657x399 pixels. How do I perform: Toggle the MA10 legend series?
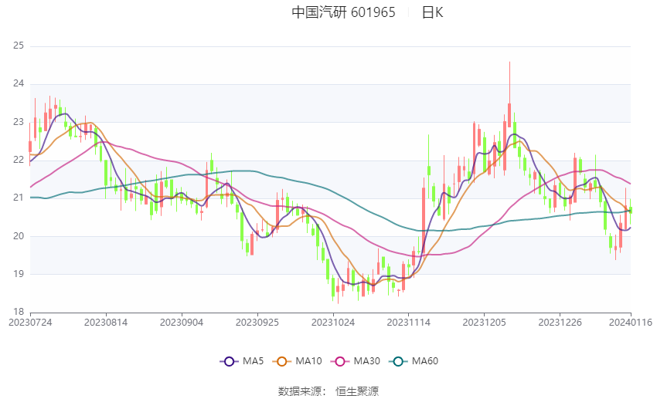[297, 361]
